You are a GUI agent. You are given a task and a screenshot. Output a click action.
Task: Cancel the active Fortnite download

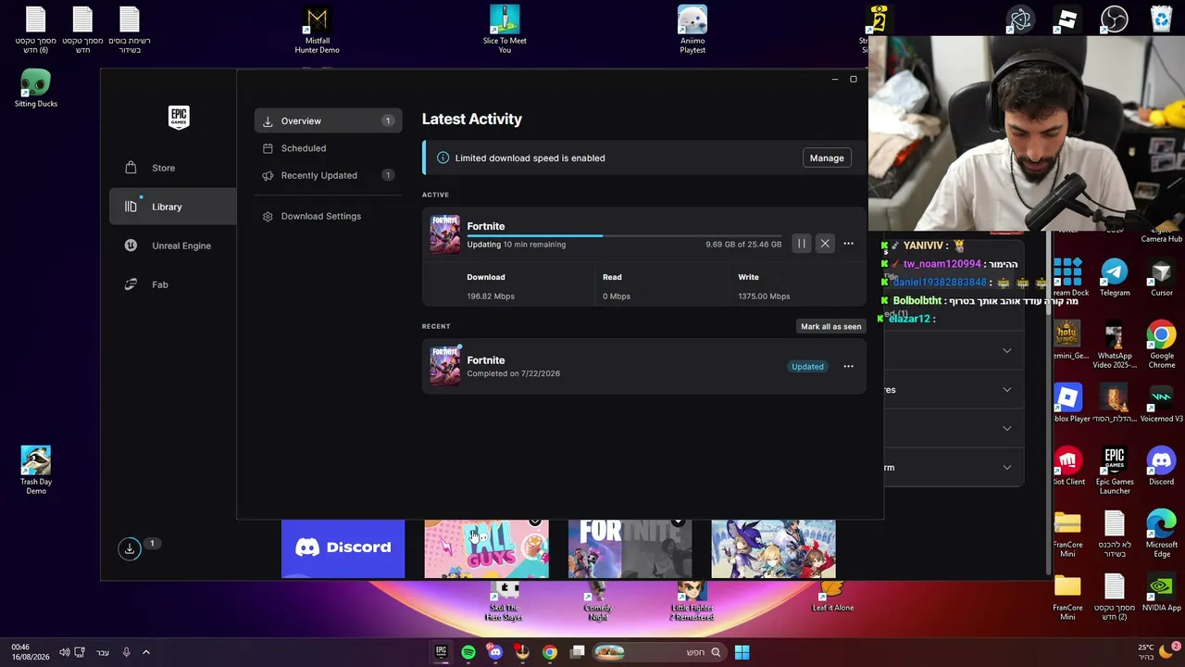(x=825, y=244)
